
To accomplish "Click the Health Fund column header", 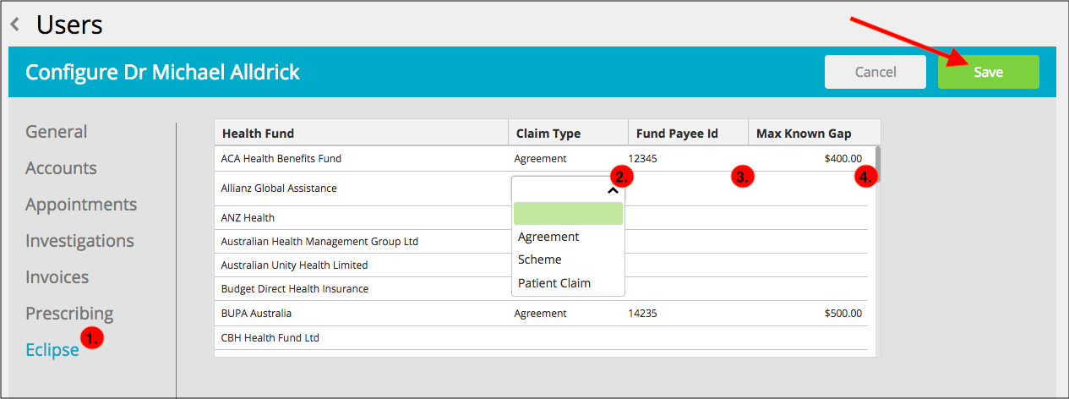I will tap(361, 133).
